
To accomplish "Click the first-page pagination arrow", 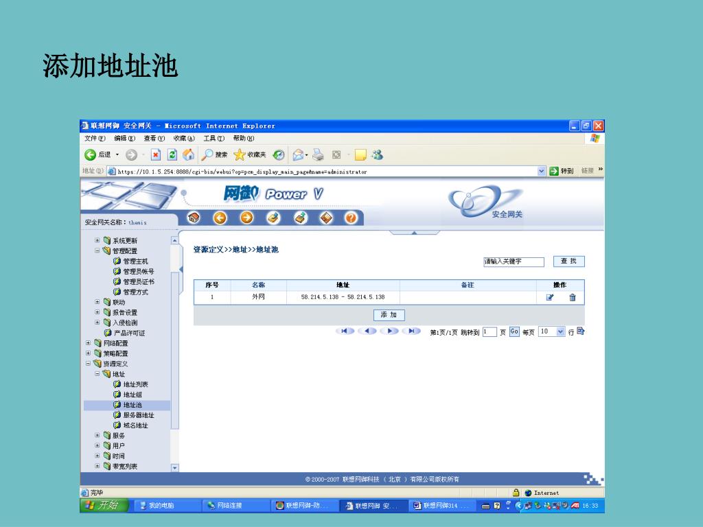I will point(345,331).
